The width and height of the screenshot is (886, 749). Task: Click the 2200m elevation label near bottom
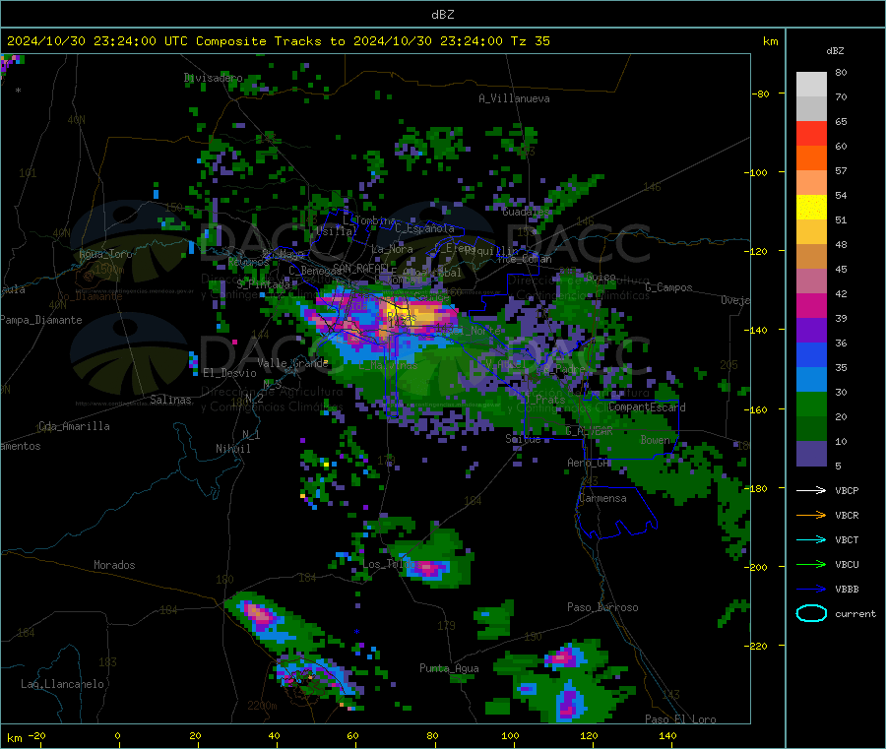(x=262, y=706)
